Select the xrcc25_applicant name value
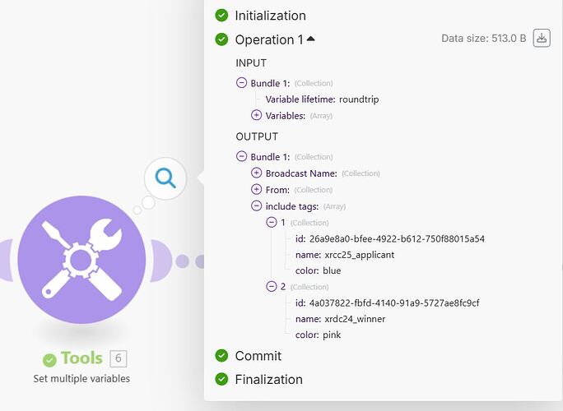This screenshot has width=563, height=411. [359, 255]
